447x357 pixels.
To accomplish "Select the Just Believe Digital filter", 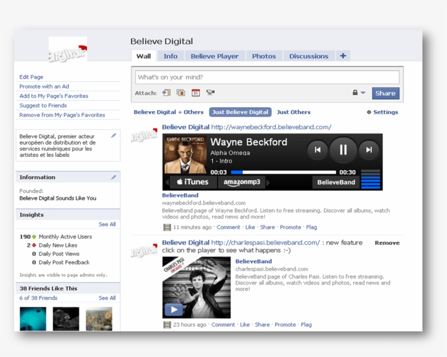I will pos(240,112).
